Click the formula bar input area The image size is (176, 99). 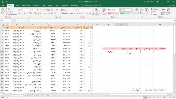[101, 21]
